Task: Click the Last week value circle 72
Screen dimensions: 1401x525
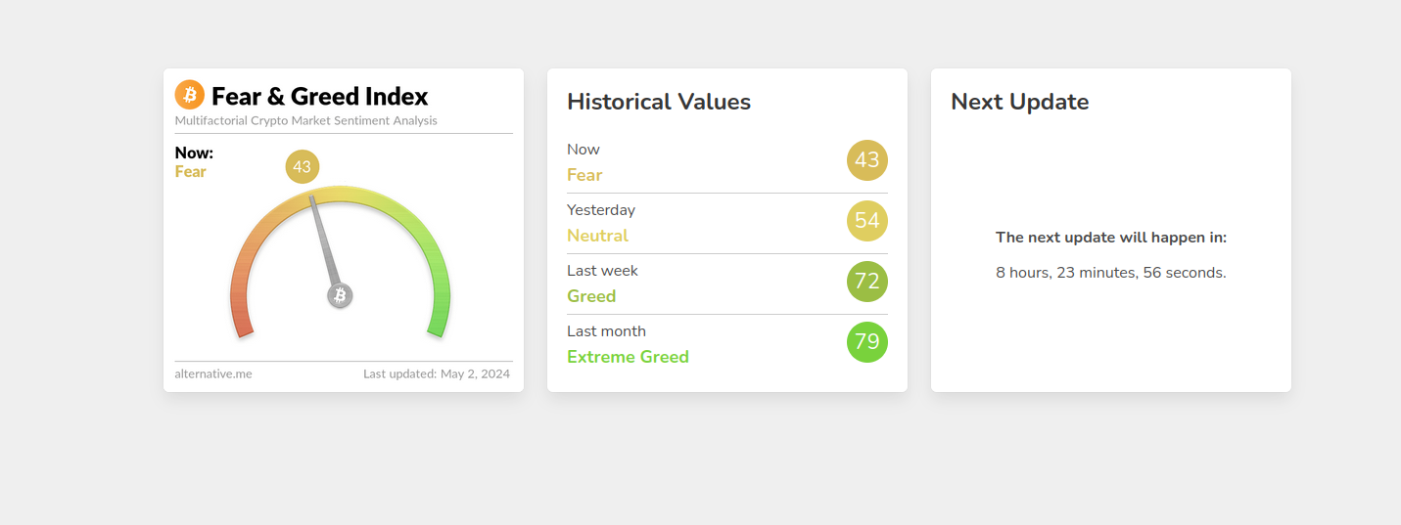Action: (866, 282)
